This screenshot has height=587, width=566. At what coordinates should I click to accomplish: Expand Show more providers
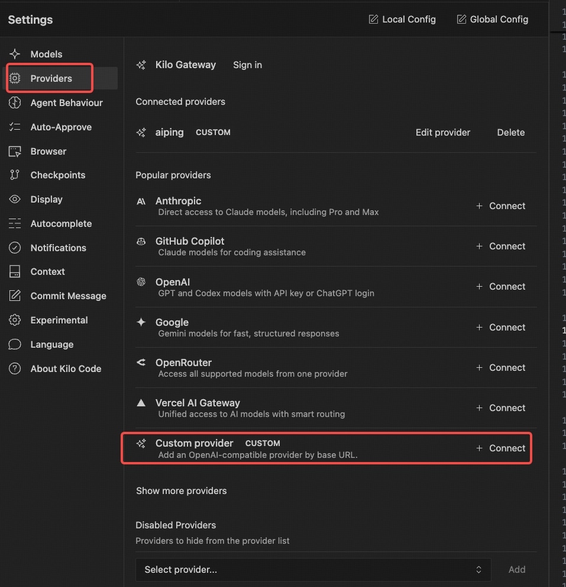coord(182,491)
